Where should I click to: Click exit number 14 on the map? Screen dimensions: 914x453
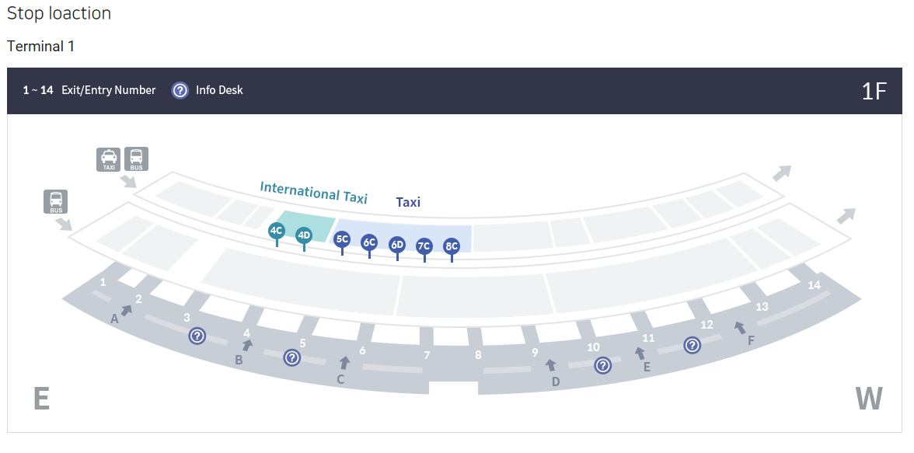click(x=814, y=285)
